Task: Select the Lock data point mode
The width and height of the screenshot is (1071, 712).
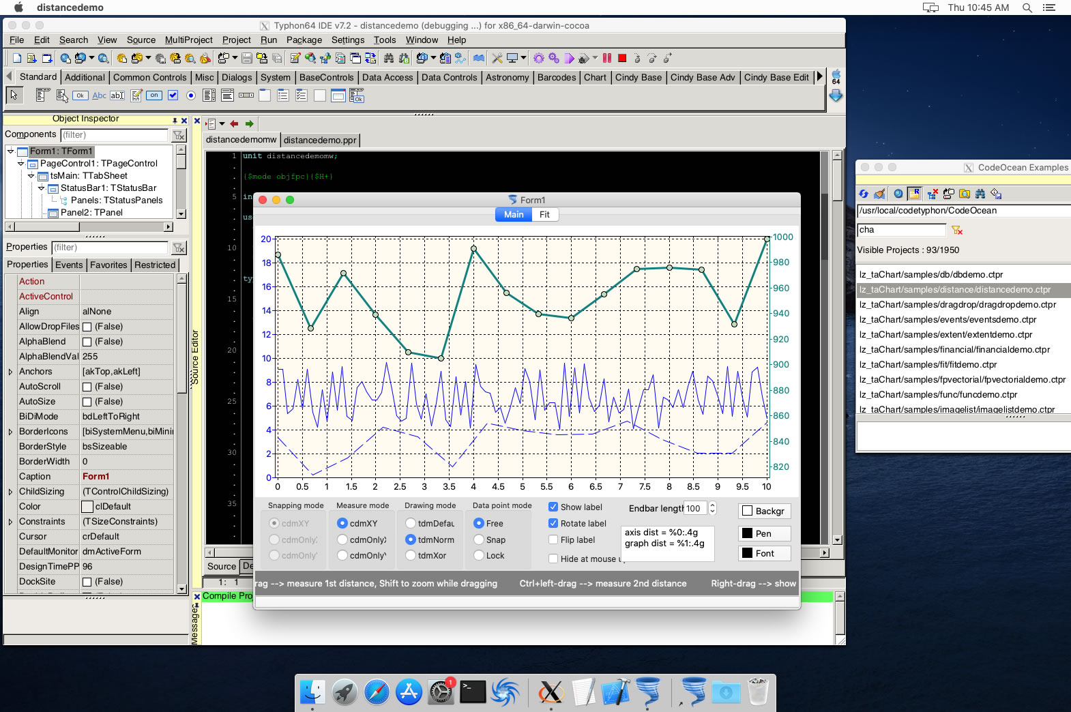Action: (x=479, y=555)
